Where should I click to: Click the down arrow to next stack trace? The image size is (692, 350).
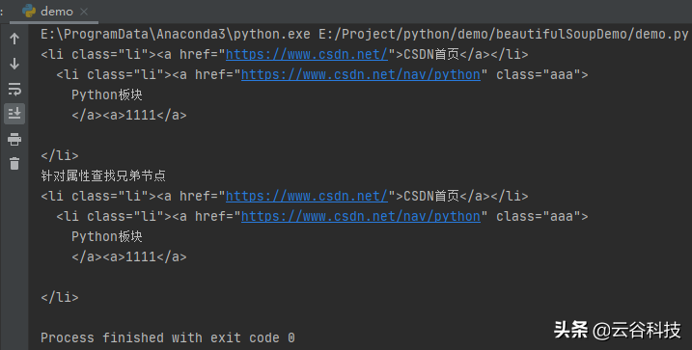[x=14, y=64]
